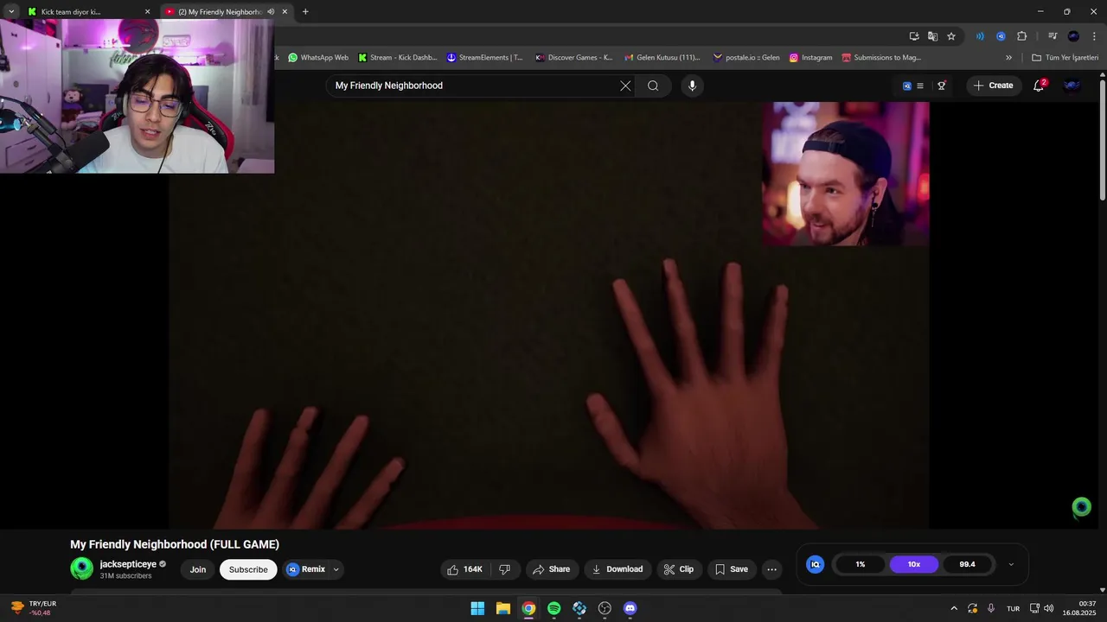Open the Submissions to Mag bookmark
The image size is (1107, 622).
(x=882, y=58)
